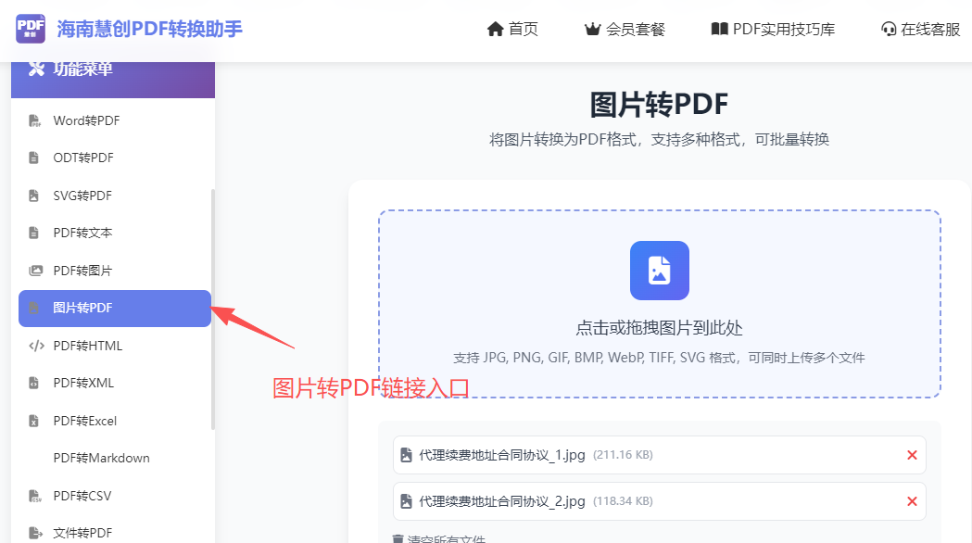
Task: Remove 代理续费地址合同协议_1.jpg with red X
Action: [x=912, y=455]
